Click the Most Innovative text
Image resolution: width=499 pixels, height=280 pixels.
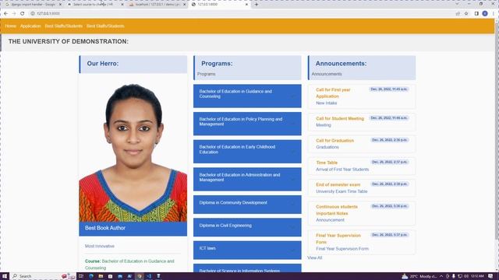(100, 246)
